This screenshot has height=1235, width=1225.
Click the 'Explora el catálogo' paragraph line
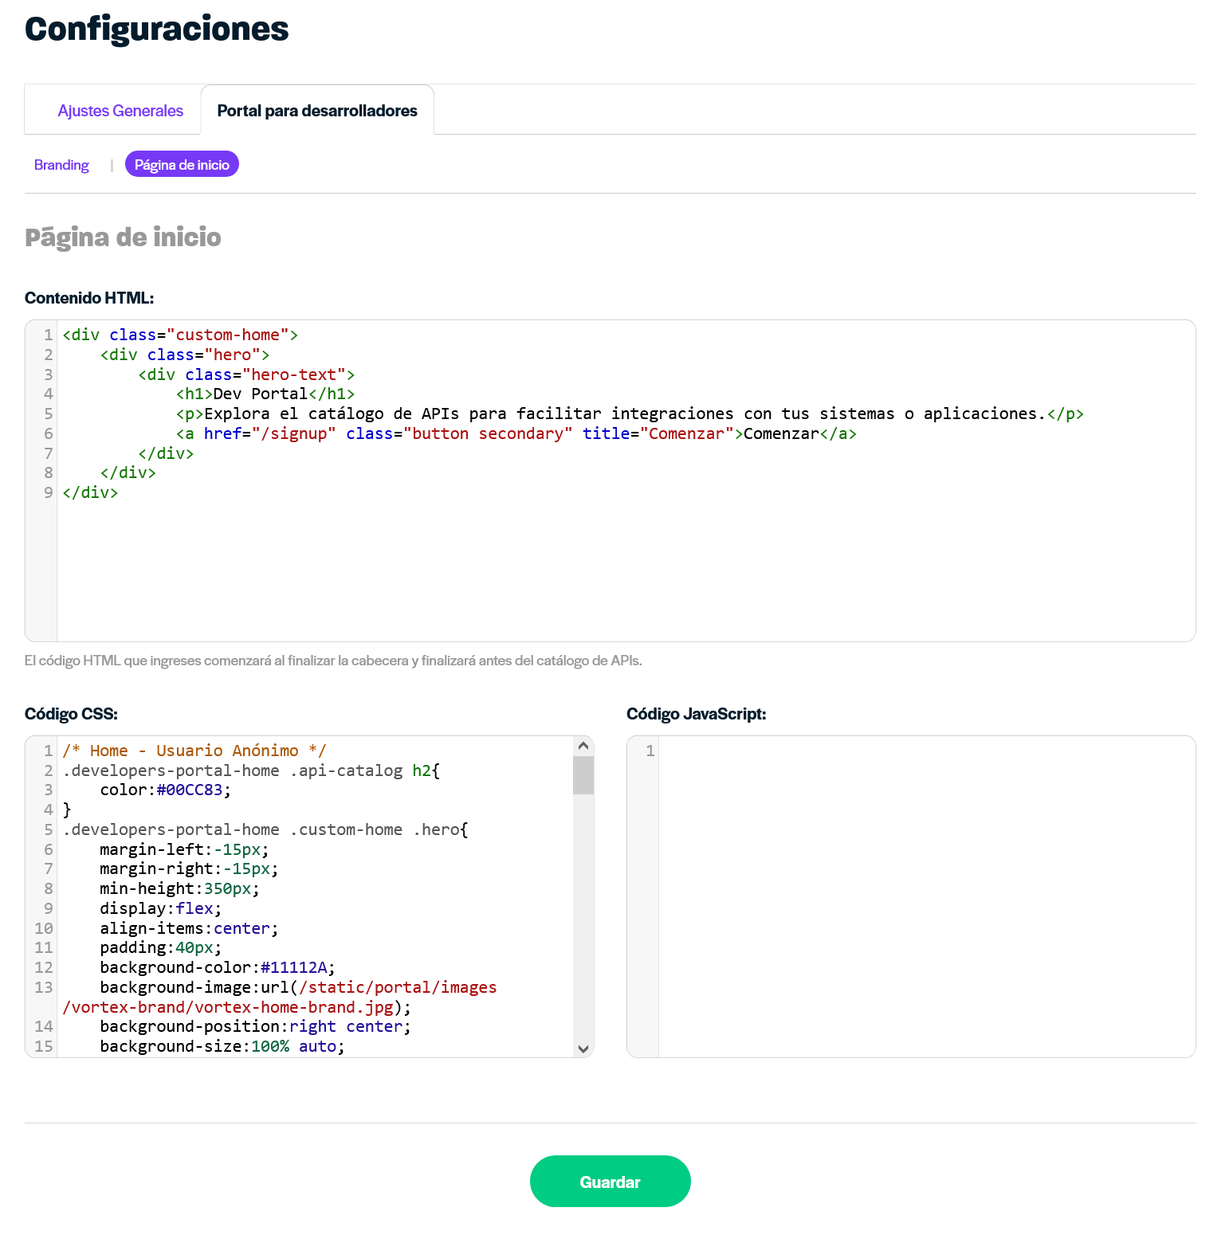[x=630, y=414]
